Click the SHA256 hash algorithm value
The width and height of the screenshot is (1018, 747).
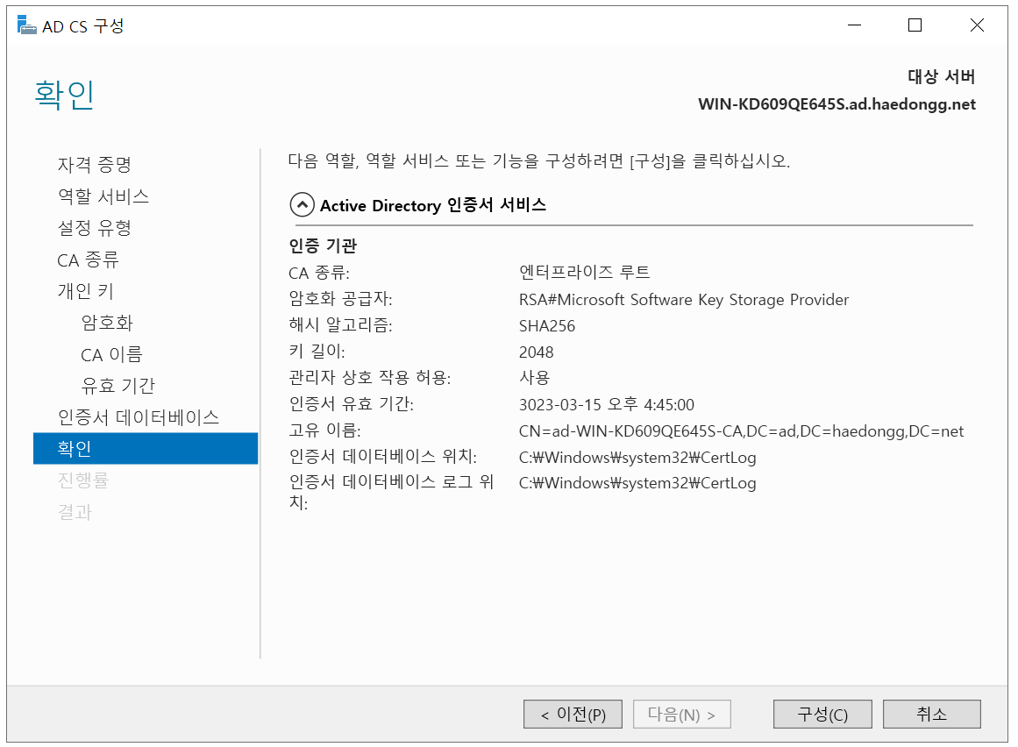[x=546, y=326]
